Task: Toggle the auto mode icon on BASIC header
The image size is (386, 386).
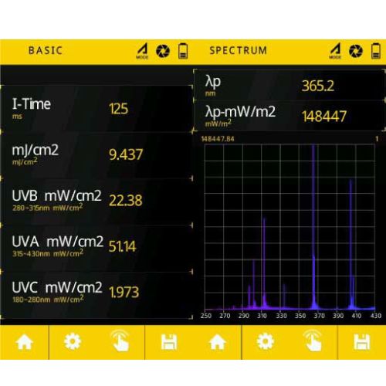Action: 142,51
